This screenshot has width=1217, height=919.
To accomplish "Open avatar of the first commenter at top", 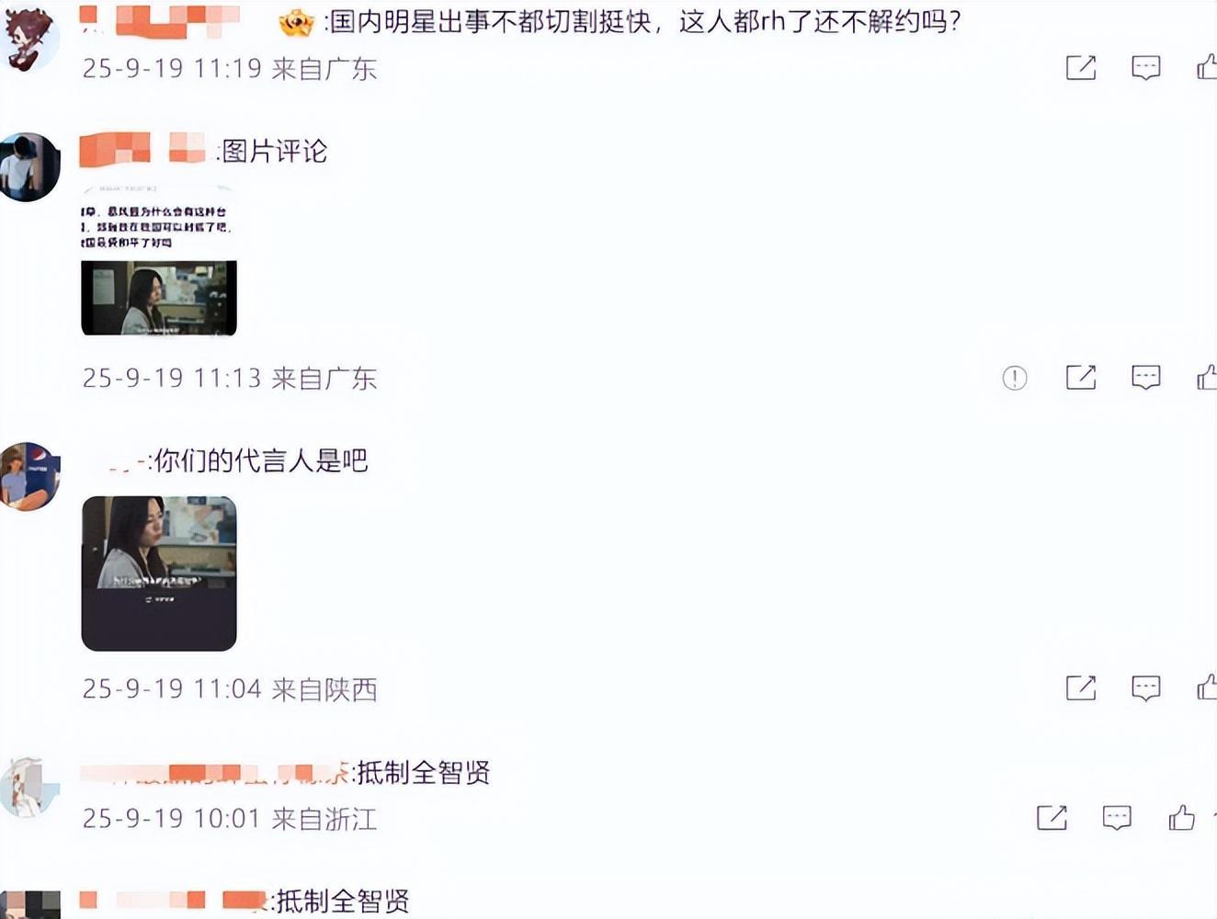I will coord(28,37).
